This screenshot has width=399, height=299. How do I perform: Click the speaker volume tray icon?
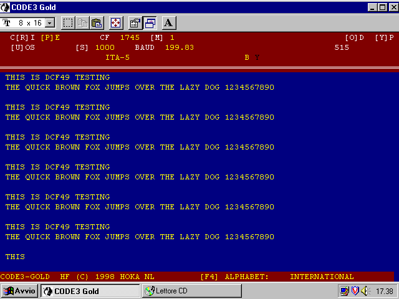point(365,291)
